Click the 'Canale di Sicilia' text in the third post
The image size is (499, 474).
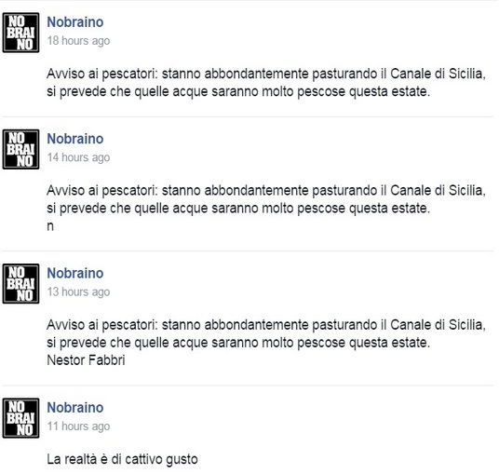438,325
